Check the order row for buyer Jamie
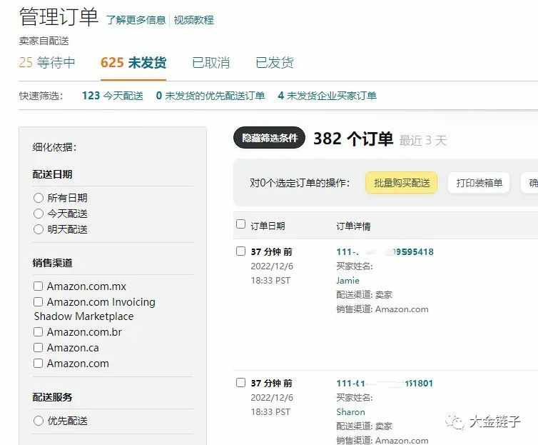Image resolution: width=538 pixels, height=445 pixels. point(241,251)
